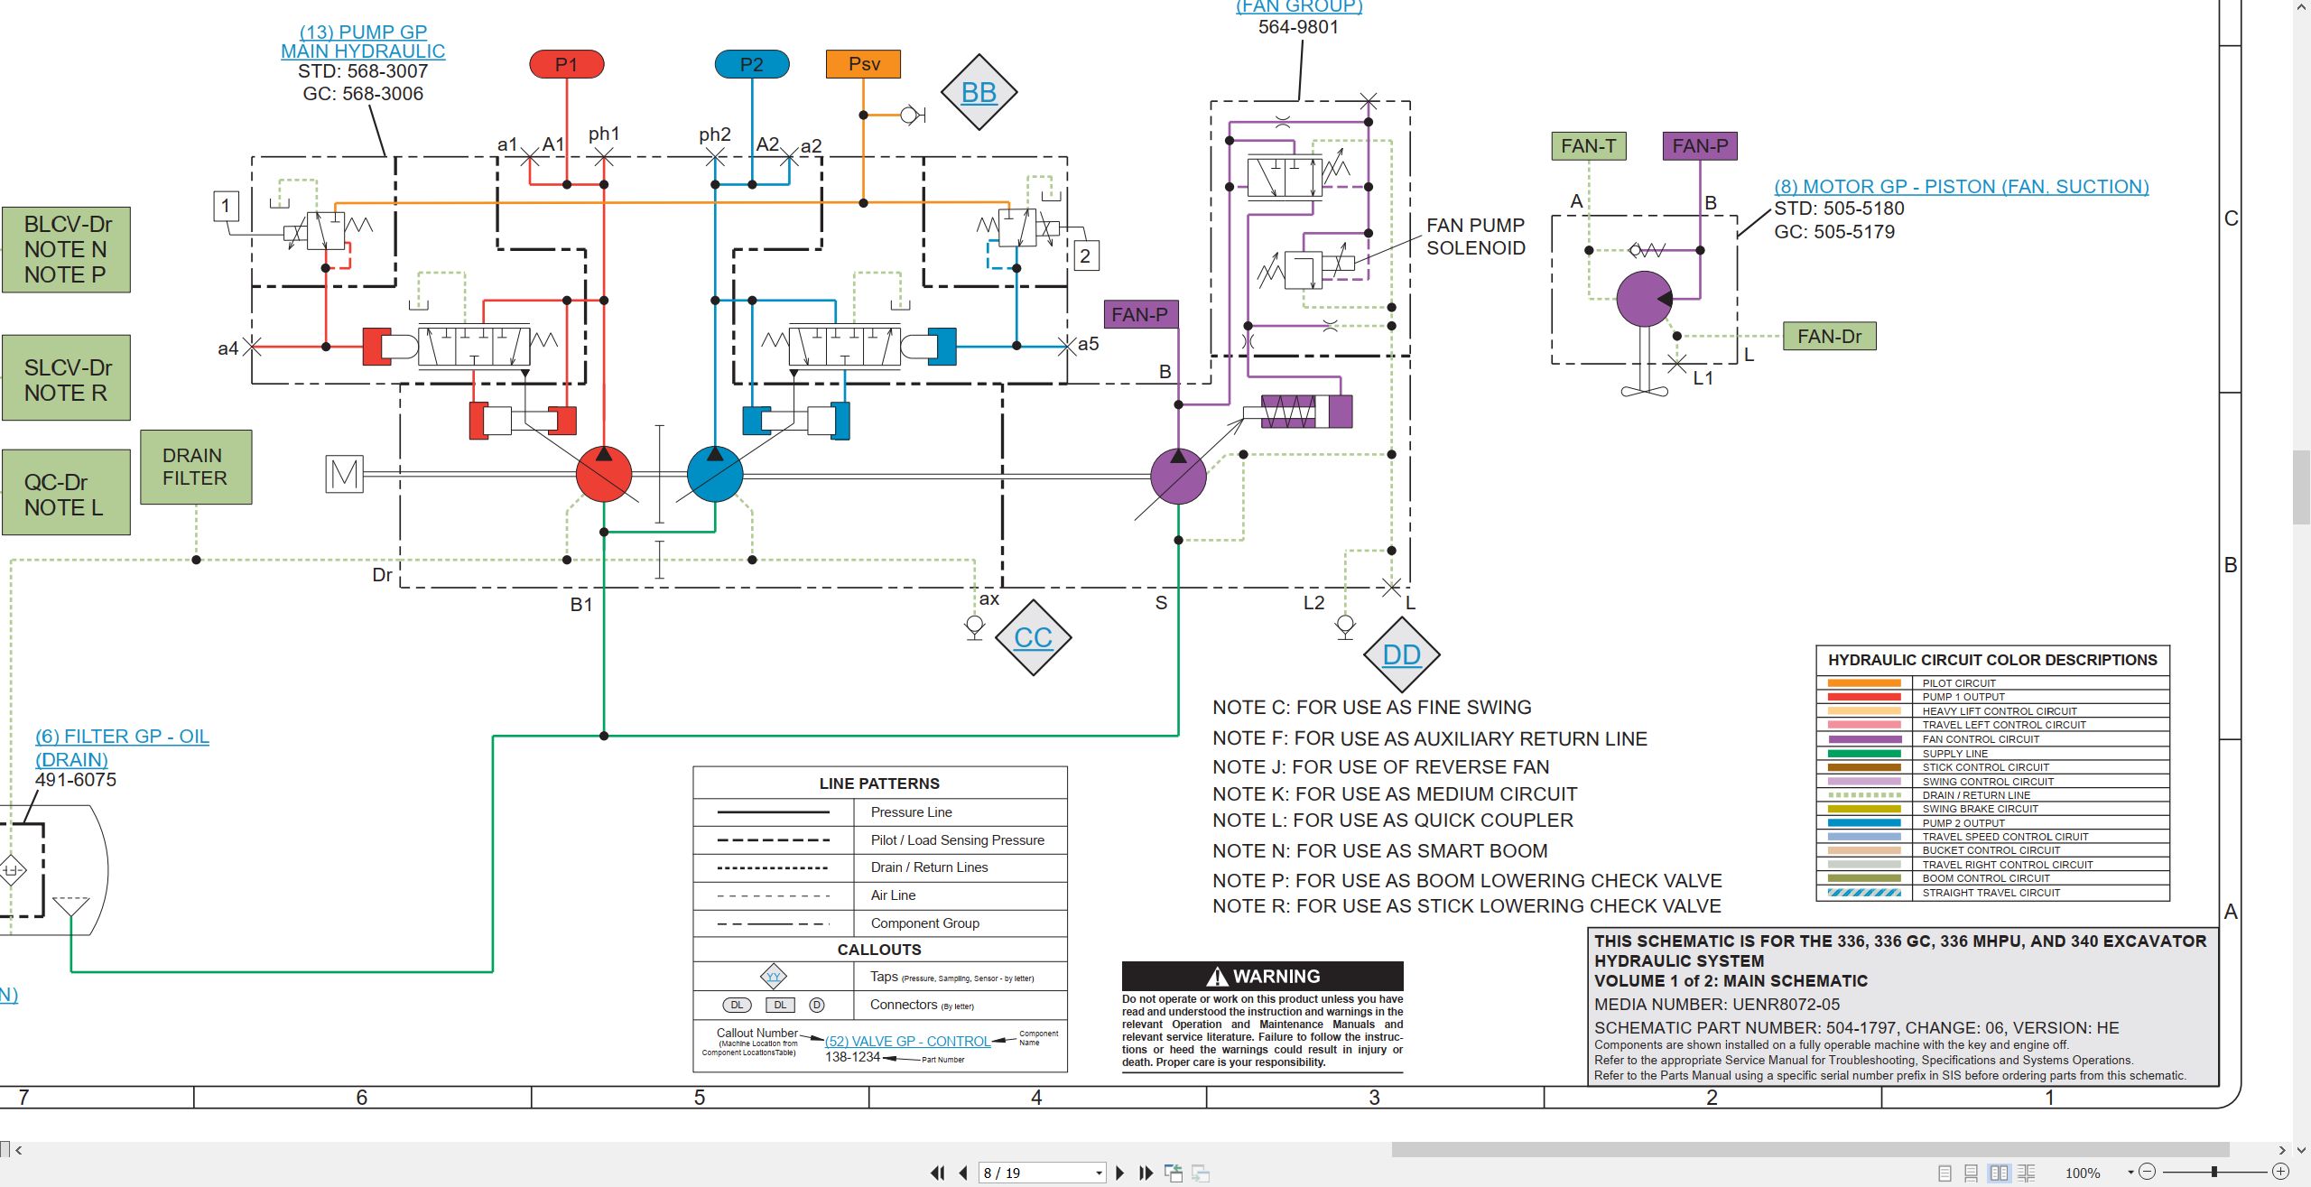
Task: Click the M motor symbol box
Action: (344, 474)
